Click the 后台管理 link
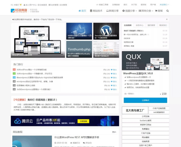Image resolution: width=181 pixels, height=147 pixels. tap(63, 5)
